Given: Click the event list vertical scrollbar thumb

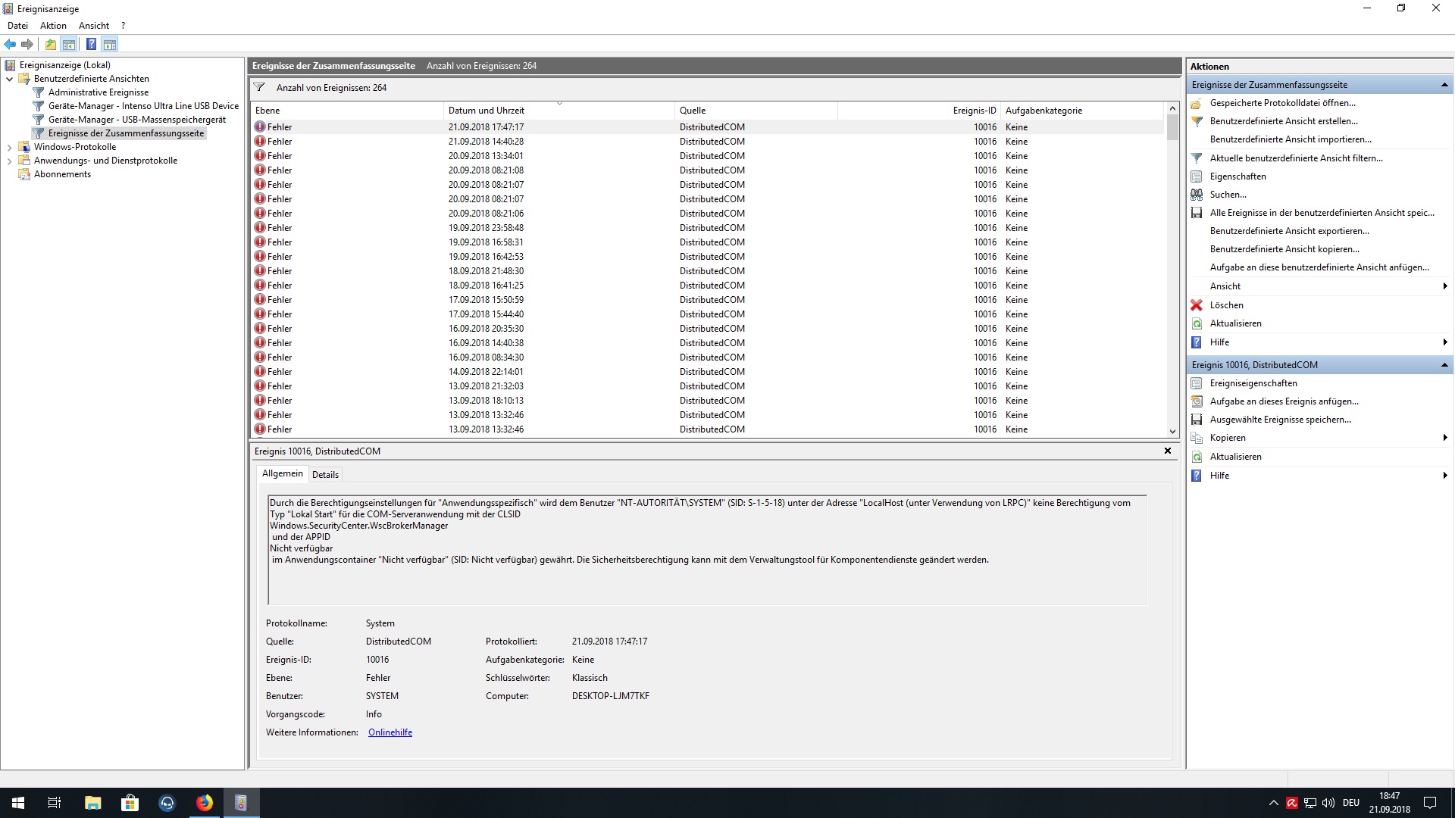Looking at the screenshot, I should tap(1172, 127).
